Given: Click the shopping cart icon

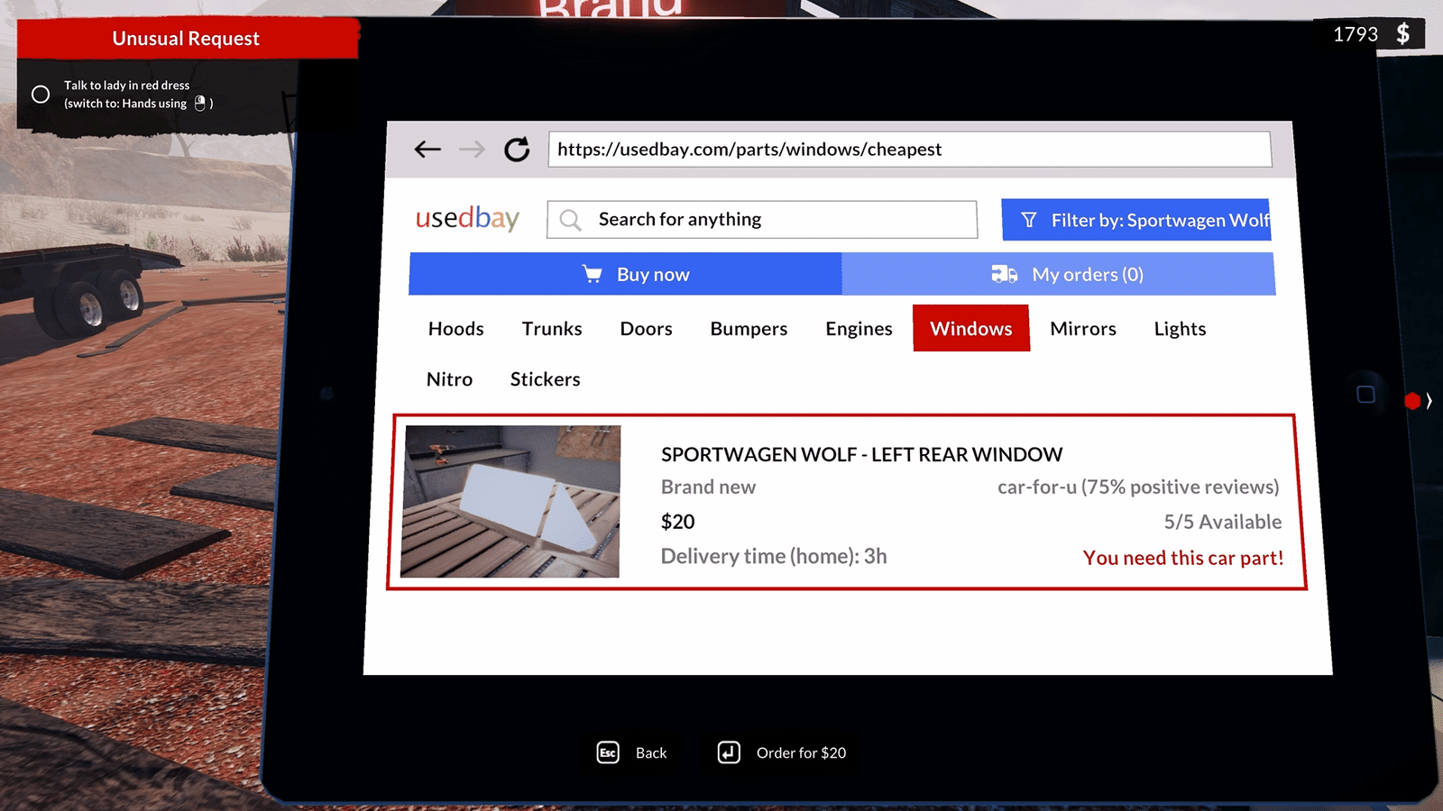Looking at the screenshot, I should coord(592,274).
